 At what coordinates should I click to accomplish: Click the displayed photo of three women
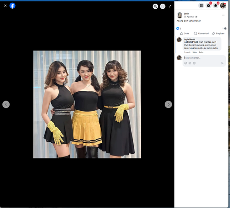[87, 104]
